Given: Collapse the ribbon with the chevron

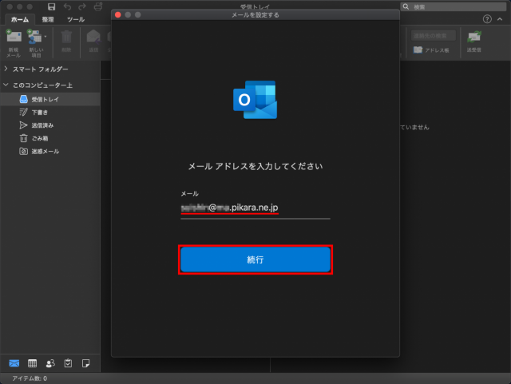Looking at the screenshot, I should point(501,18).
